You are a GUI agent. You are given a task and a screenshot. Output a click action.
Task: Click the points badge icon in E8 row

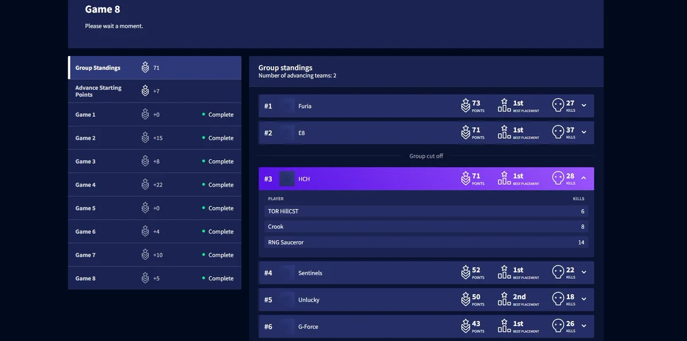465,133
